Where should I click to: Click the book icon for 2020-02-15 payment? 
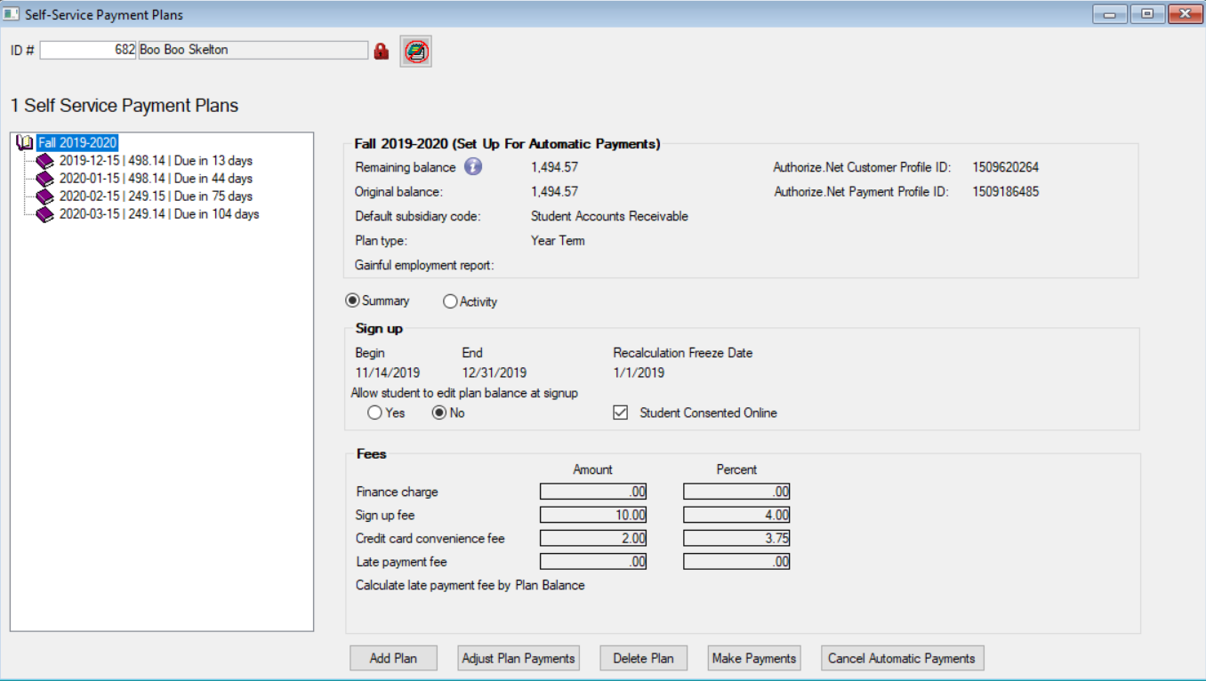tap(45, 196)
